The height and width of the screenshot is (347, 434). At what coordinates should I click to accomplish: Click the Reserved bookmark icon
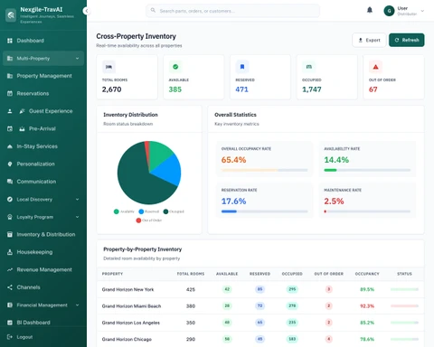coord(242,67)
